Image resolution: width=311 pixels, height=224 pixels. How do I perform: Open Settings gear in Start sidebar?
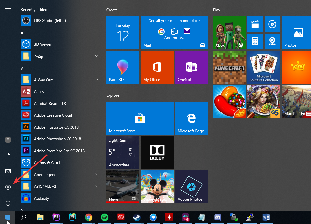tap(8, 187)
